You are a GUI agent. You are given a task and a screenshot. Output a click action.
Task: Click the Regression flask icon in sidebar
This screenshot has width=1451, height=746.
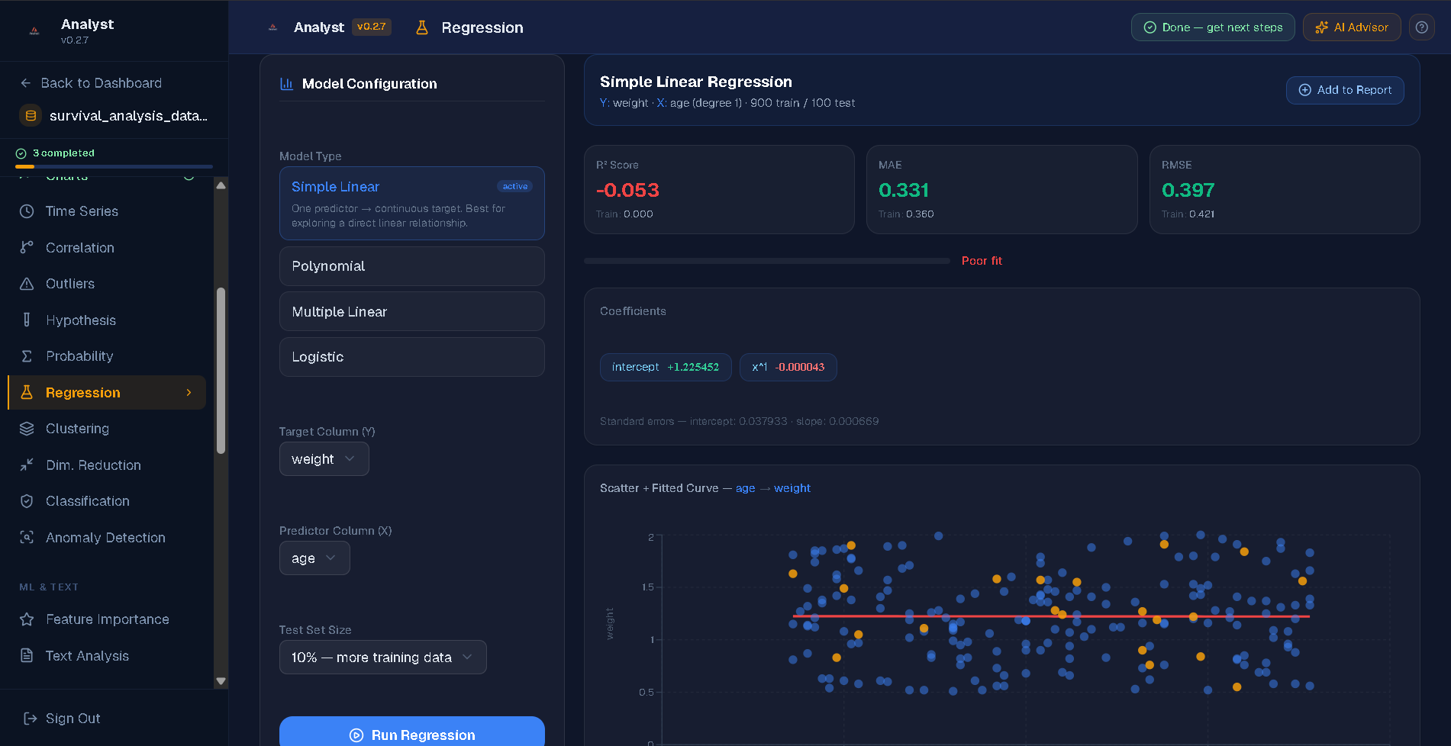pos(27,392)
